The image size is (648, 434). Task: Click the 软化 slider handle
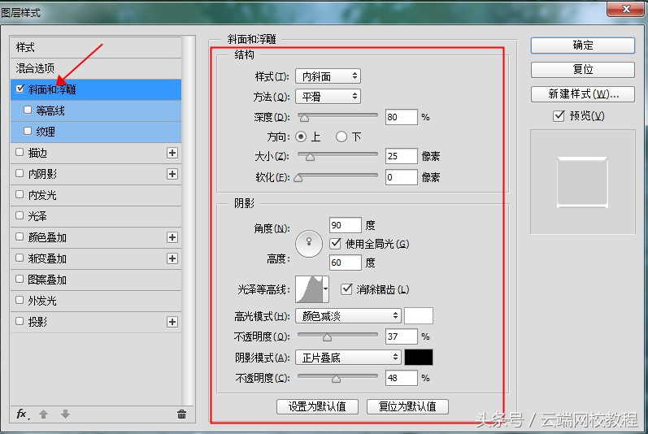(298, 178)
